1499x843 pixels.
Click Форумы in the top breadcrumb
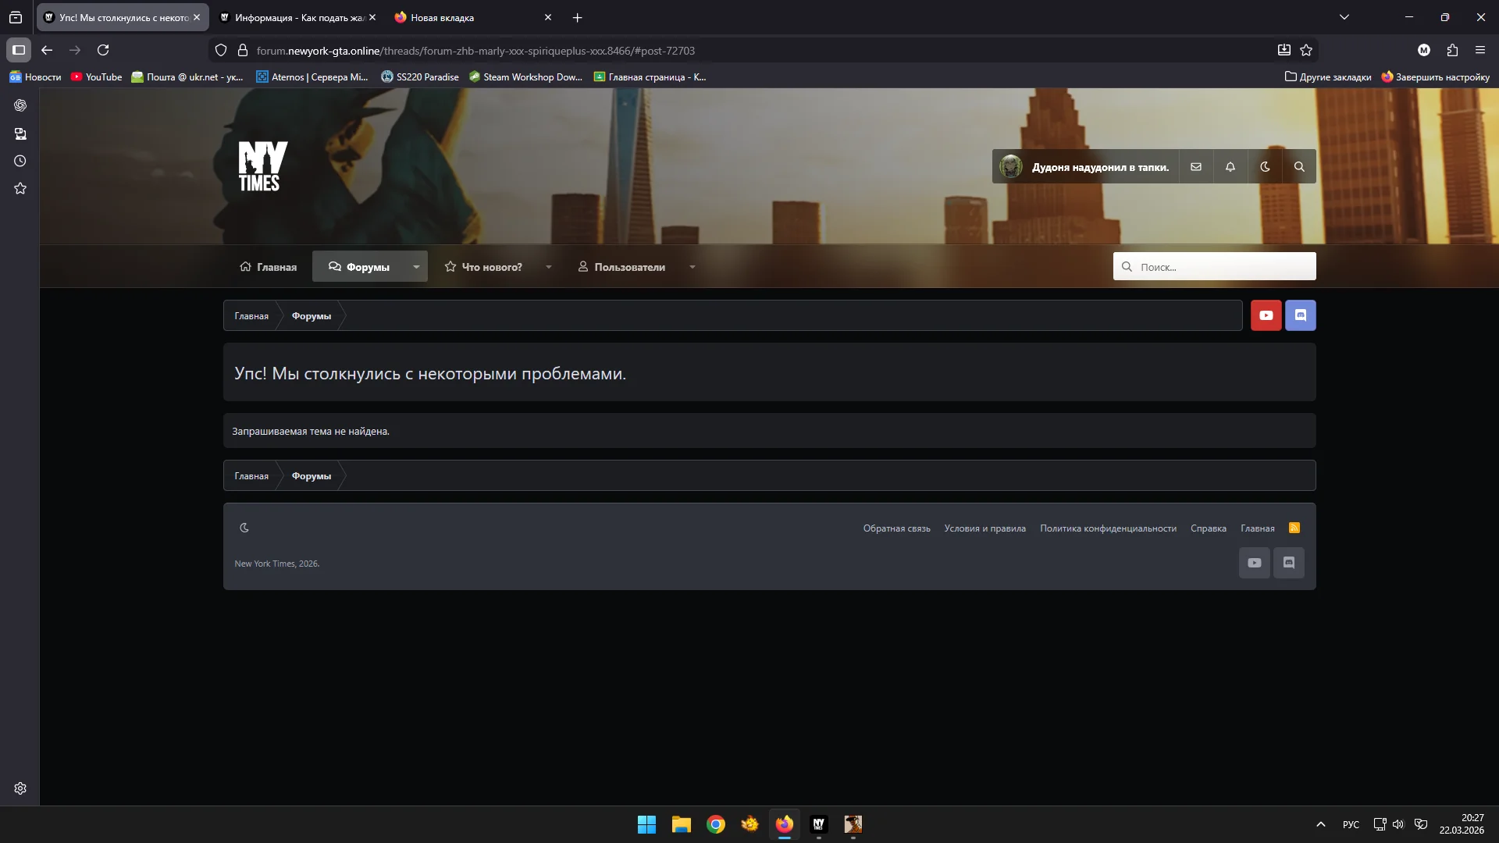(x=311, y=316)
